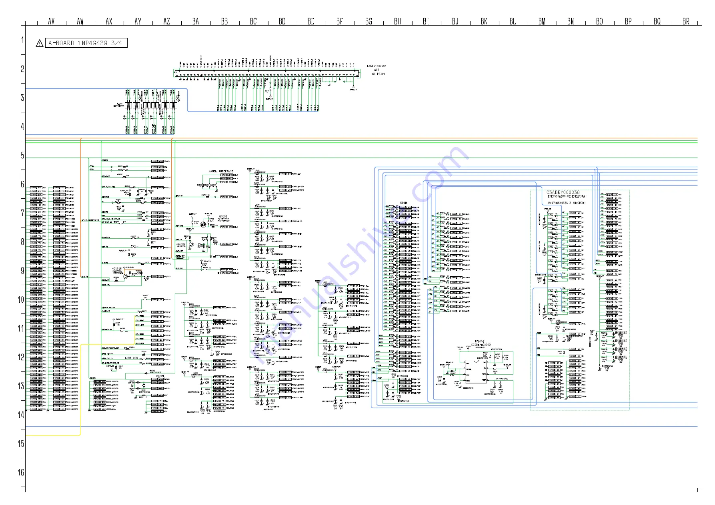Screen dimensions: 715x505
Task: Click row number 10 on left ruler
Action: click(x=21, y=299)
